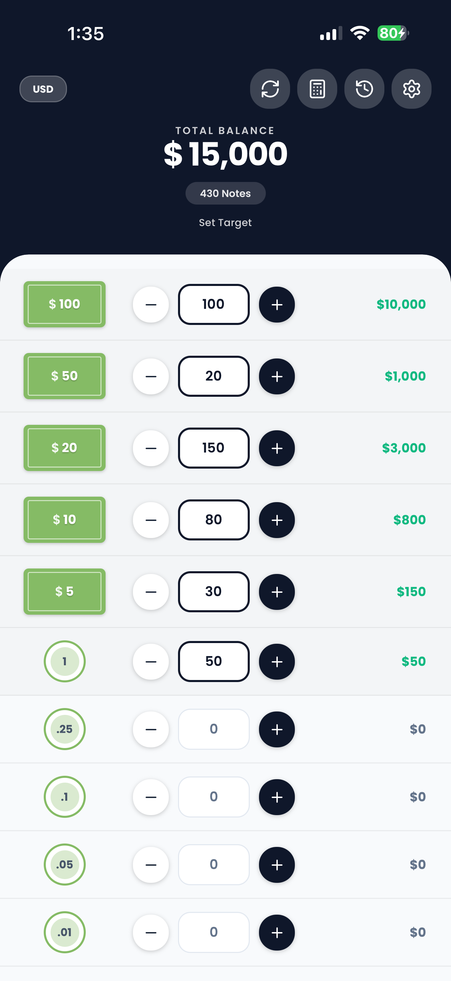Screen dimensions: 451x981
Task: Select the .1 dime coin badge
Action: (65, 797)
